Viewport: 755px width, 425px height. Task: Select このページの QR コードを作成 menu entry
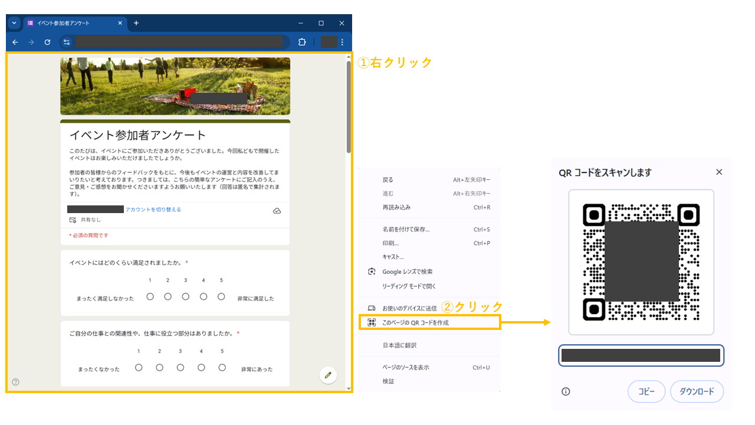(429, 322)
